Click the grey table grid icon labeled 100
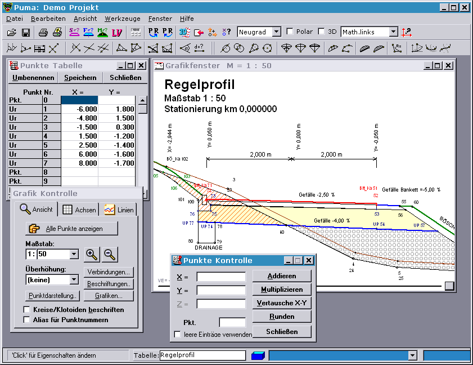 136,32
